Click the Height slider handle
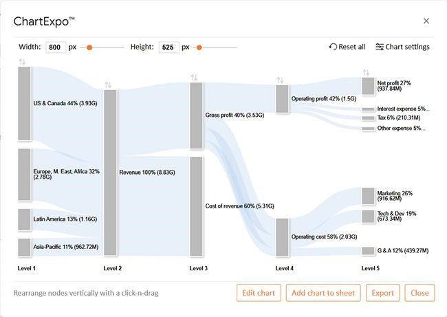447x317 pixels. coord(199,47)
